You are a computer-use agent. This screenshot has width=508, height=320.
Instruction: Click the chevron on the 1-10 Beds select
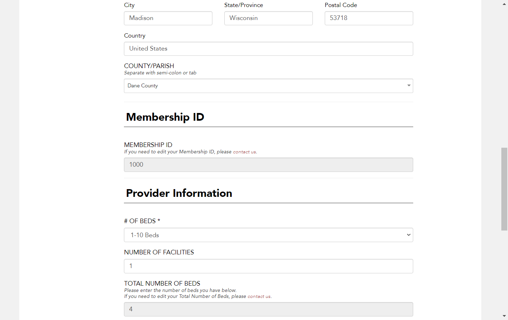409,235
